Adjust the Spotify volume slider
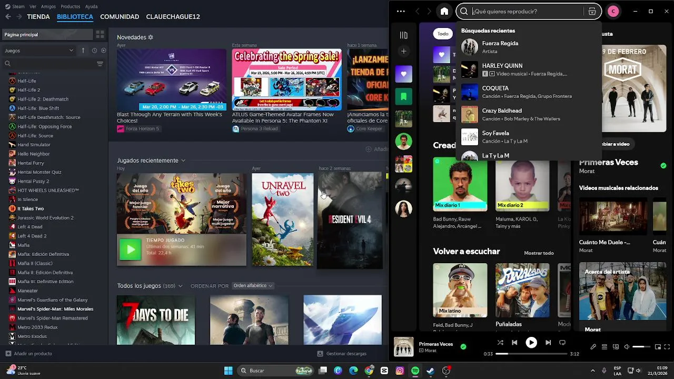 641,347
